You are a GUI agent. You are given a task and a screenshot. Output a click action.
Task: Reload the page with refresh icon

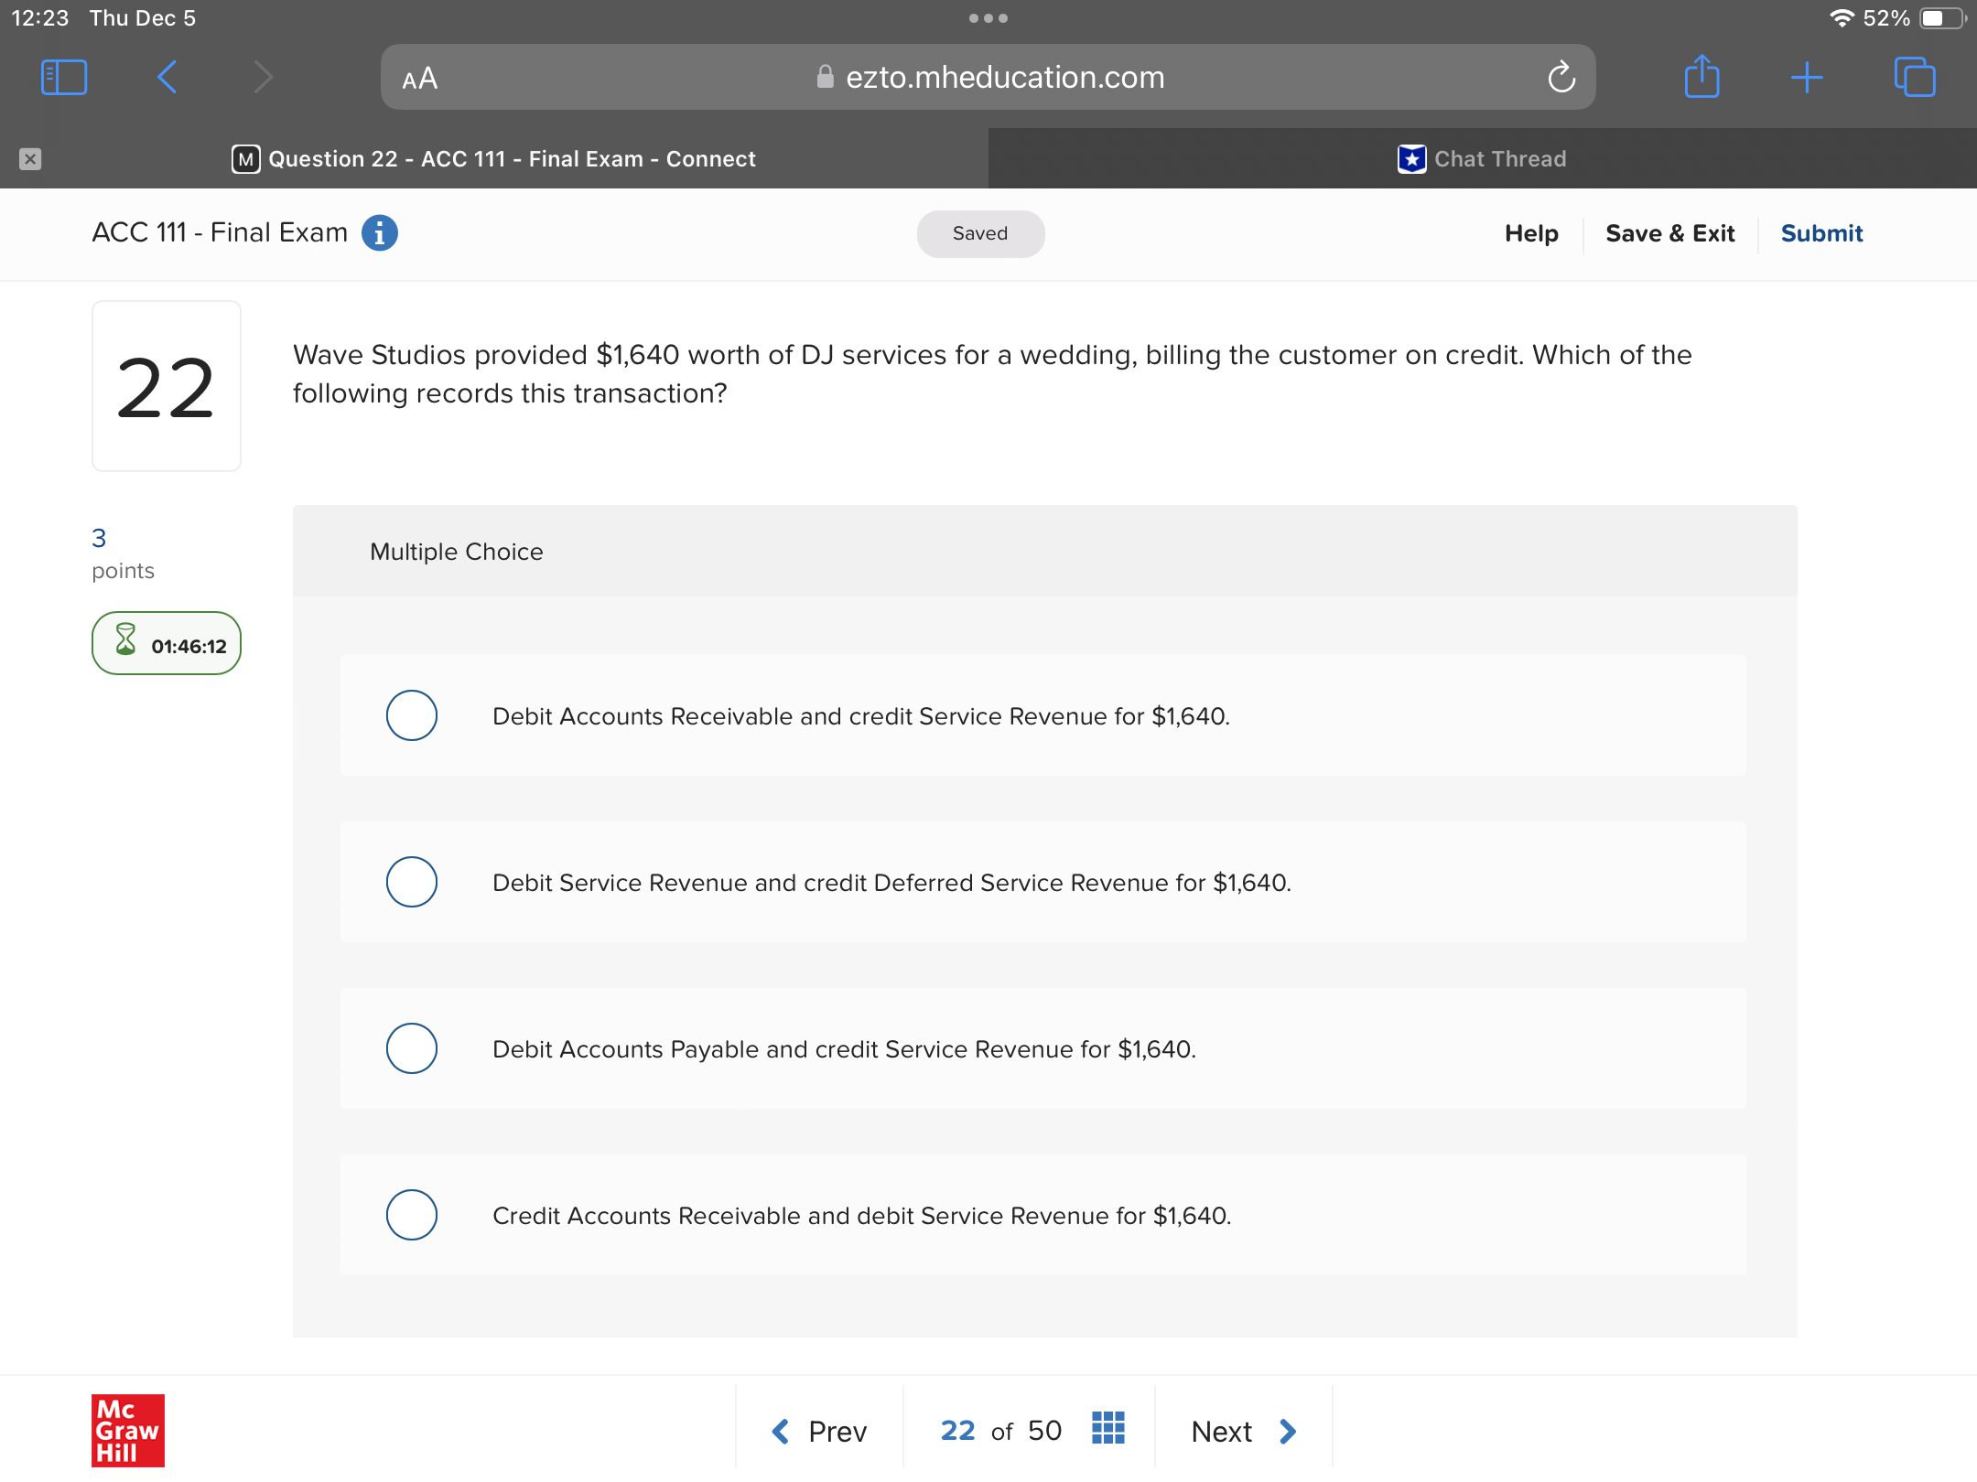[x=1561, y=78]
